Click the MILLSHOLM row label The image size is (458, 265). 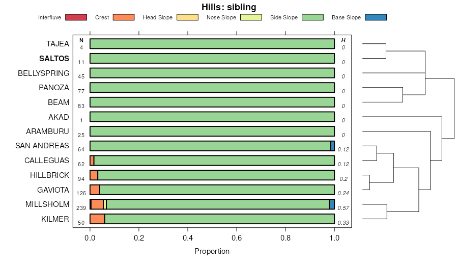[47, 205]
